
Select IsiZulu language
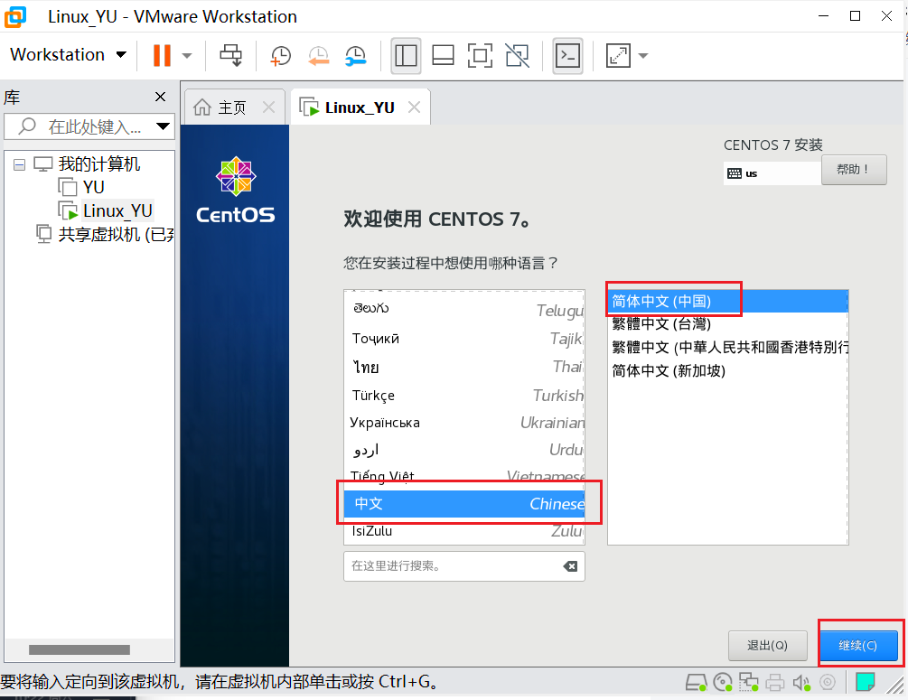464,531
